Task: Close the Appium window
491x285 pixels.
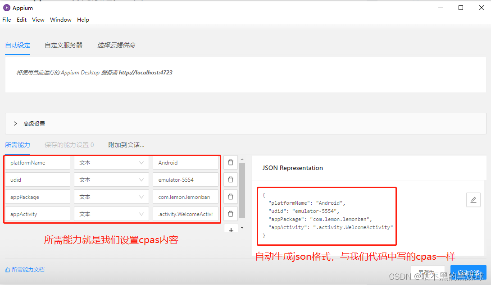Action: point(482,8)
